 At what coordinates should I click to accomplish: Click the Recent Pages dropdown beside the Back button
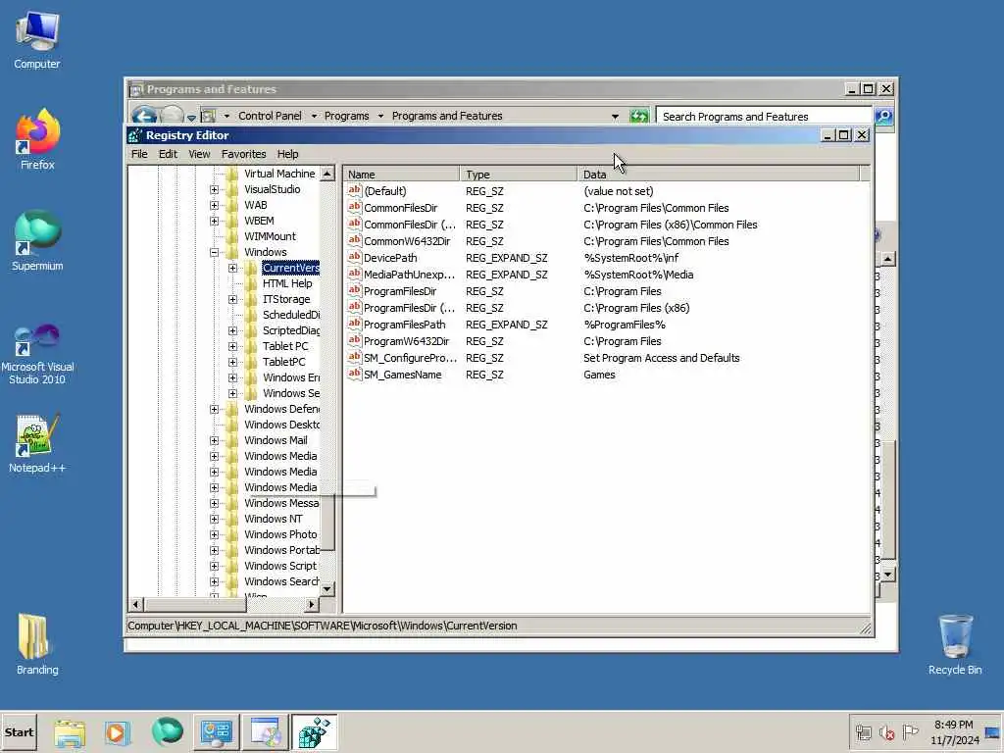pos(191,118)
